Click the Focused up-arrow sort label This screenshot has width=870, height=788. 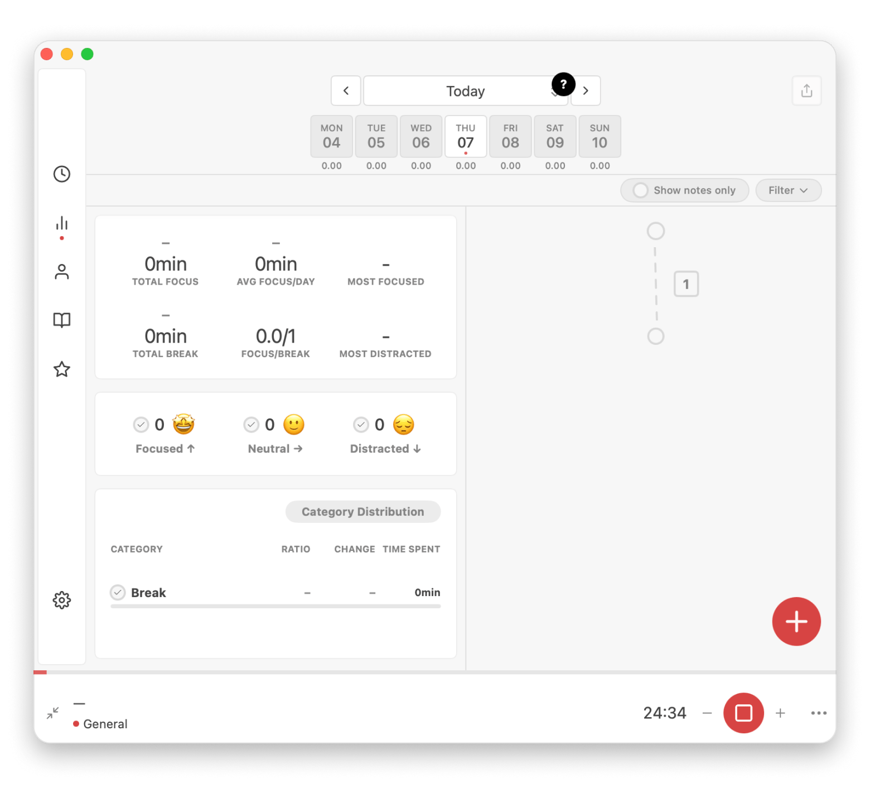point(165,449)
